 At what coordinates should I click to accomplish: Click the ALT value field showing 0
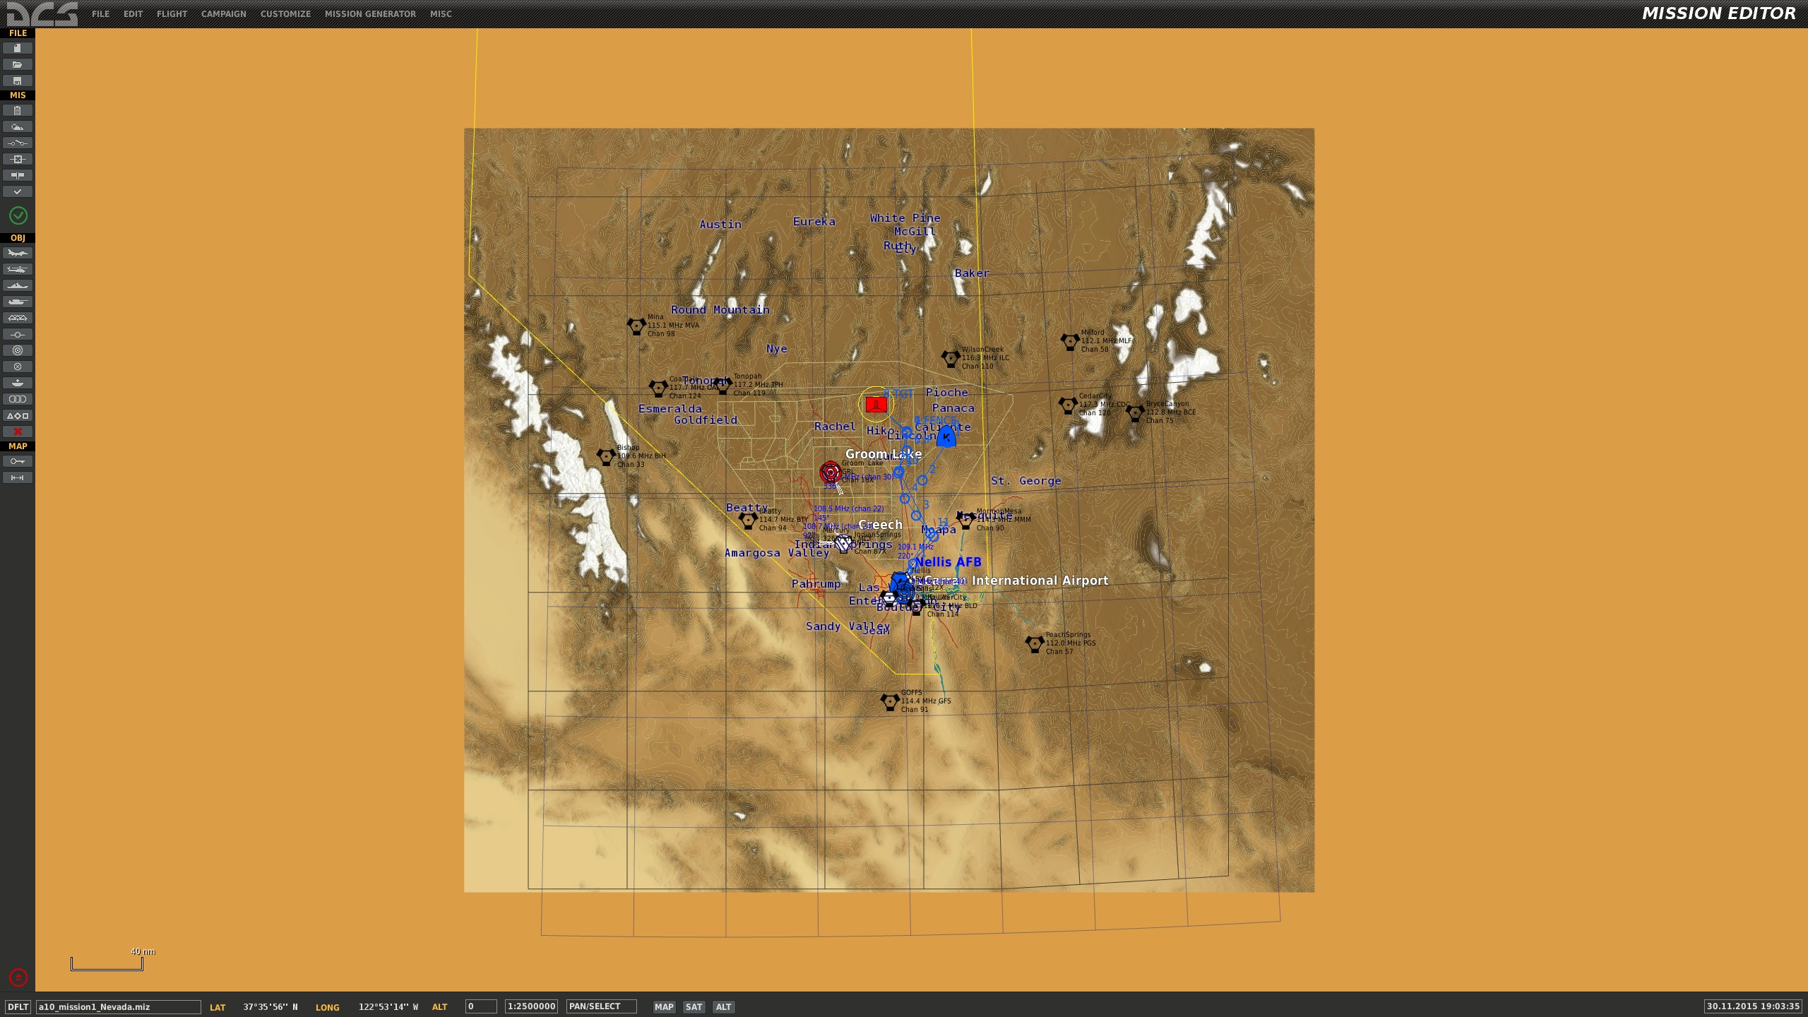click(x=481, y=1007)
